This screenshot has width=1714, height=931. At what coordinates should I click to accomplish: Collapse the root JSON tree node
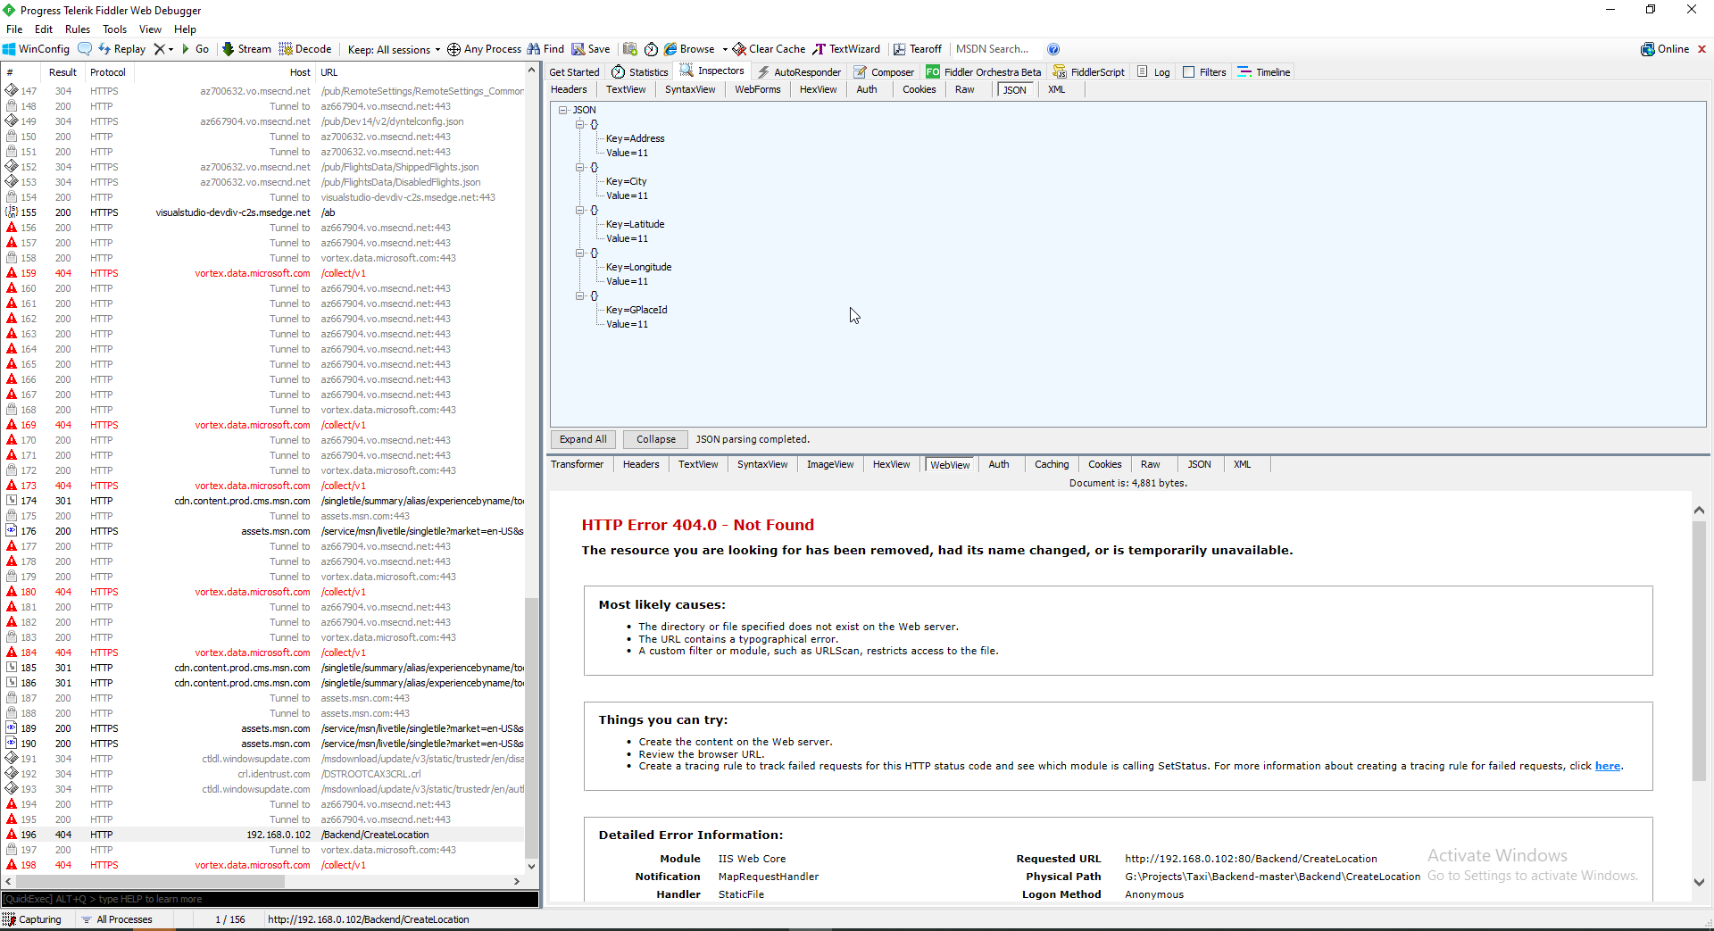pyautogui.click(x=563, y=110)
